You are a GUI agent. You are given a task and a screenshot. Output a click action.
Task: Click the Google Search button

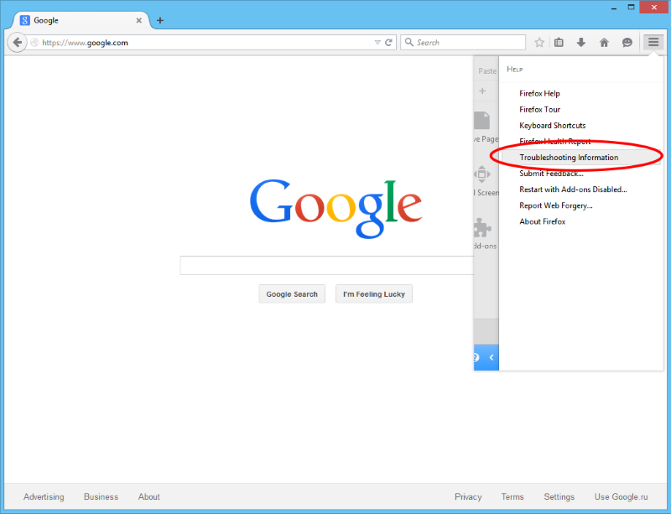coord(292,294)
